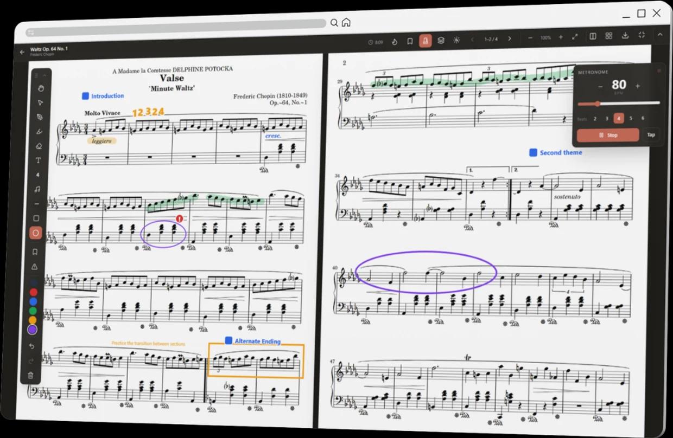Toggle the brightness theme icon

[456, 40]
